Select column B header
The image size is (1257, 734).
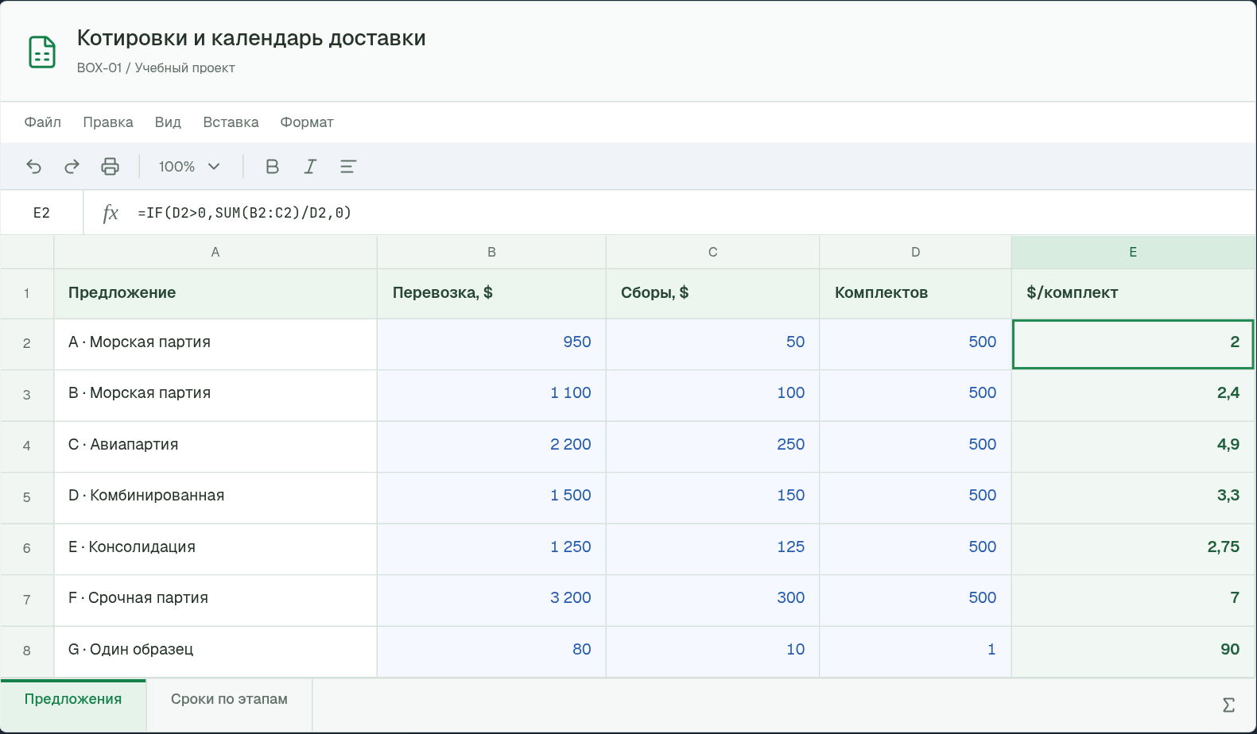[491, 252]
